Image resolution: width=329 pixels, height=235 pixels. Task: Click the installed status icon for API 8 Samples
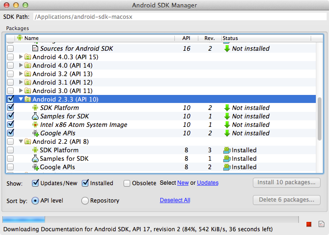pos(227,158)
